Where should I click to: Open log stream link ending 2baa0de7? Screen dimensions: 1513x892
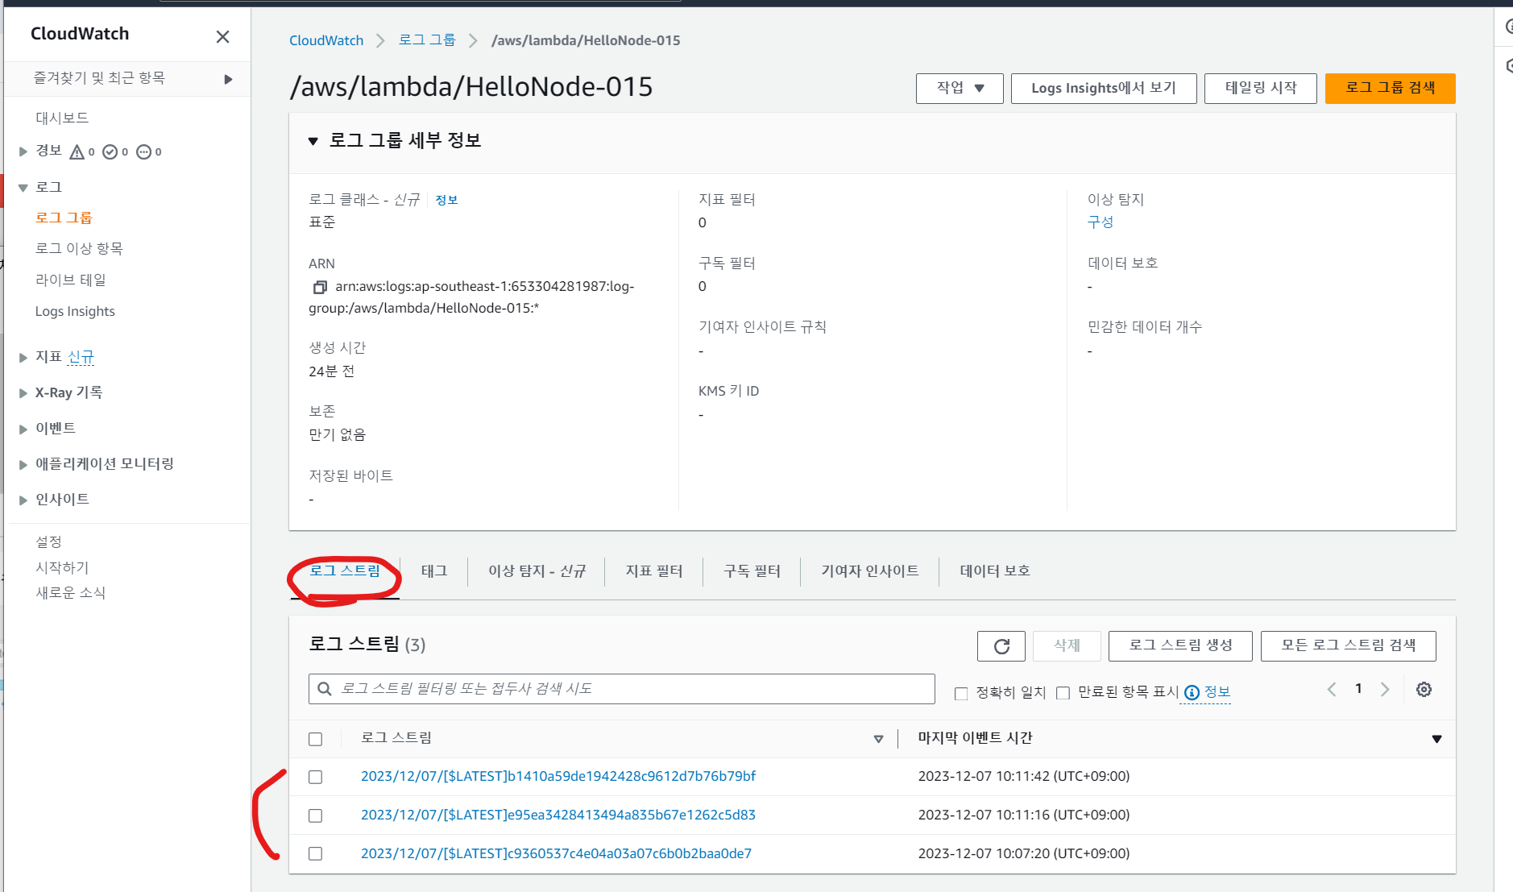point(556,853)
